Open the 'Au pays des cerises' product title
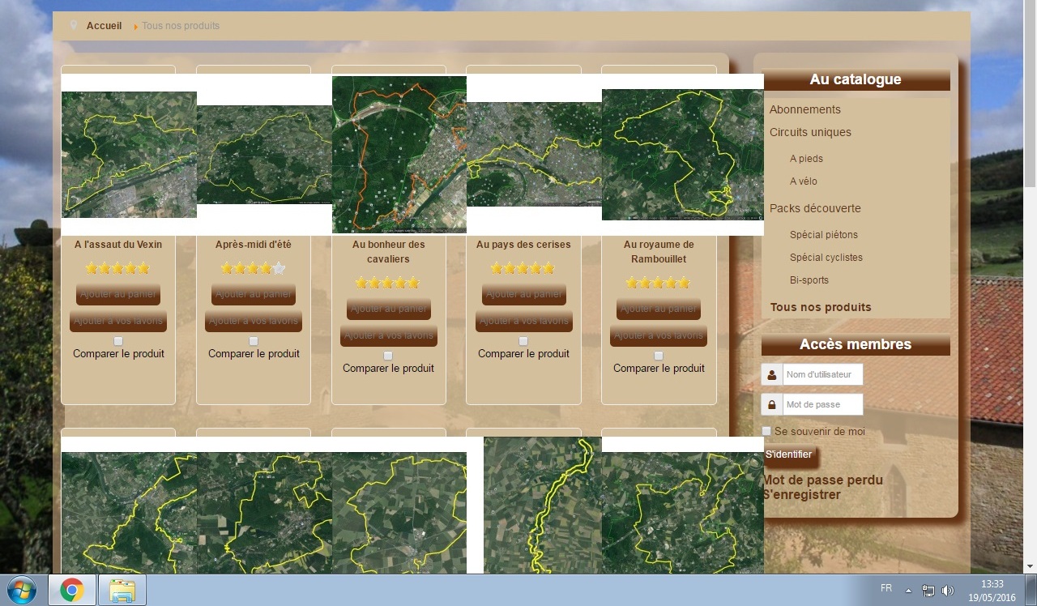 pos(523,244)
